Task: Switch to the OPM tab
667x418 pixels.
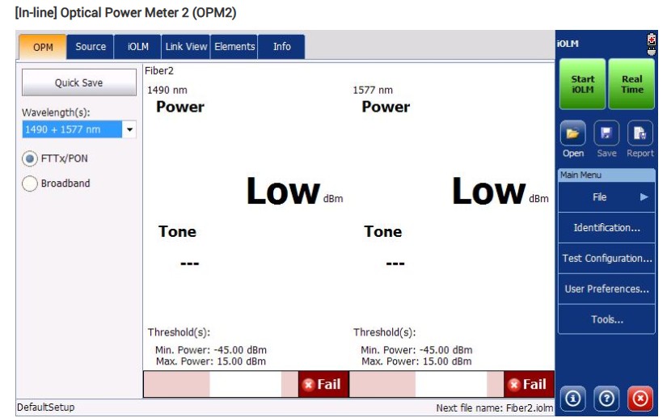Action: pyautogui.click(x=43, y=47)
